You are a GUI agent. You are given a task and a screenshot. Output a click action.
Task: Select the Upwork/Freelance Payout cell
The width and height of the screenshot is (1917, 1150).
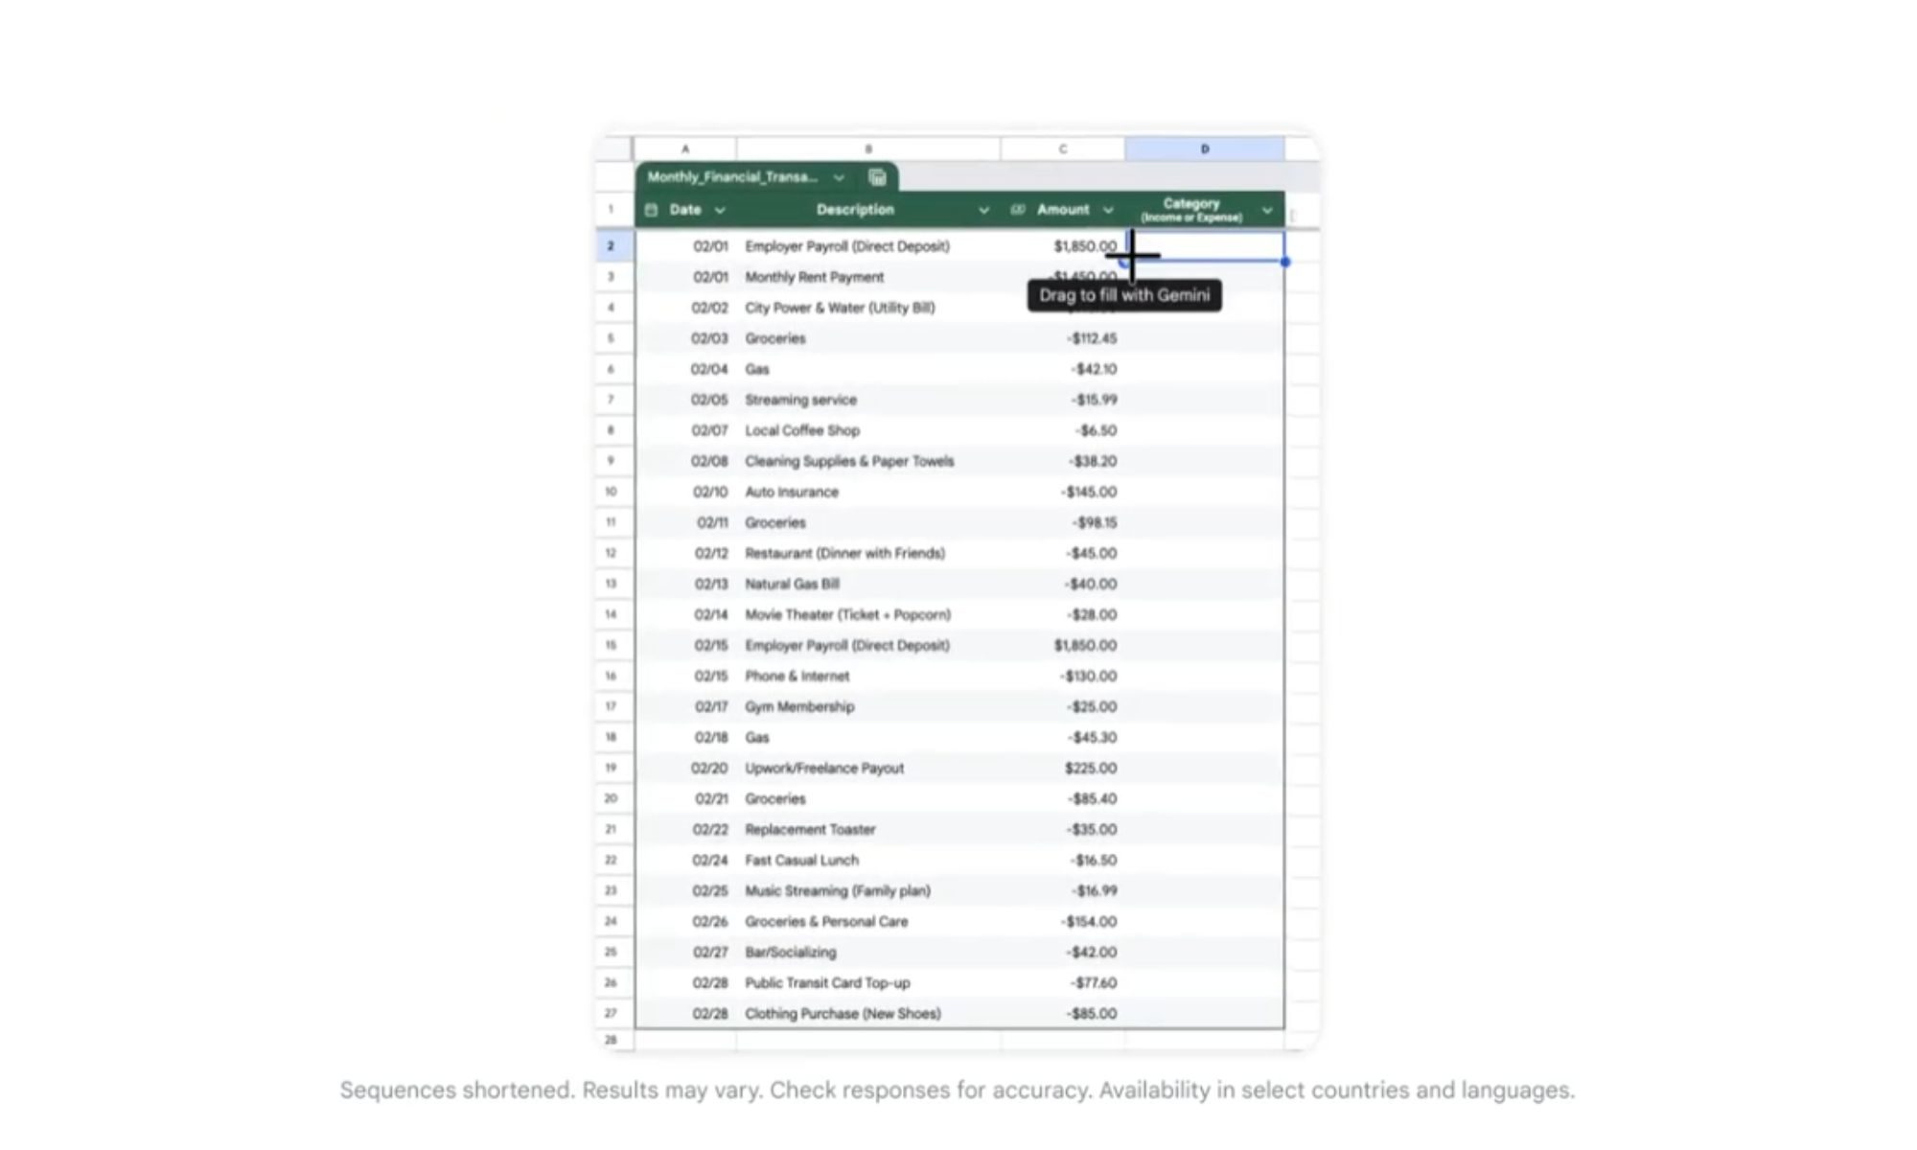826,768
